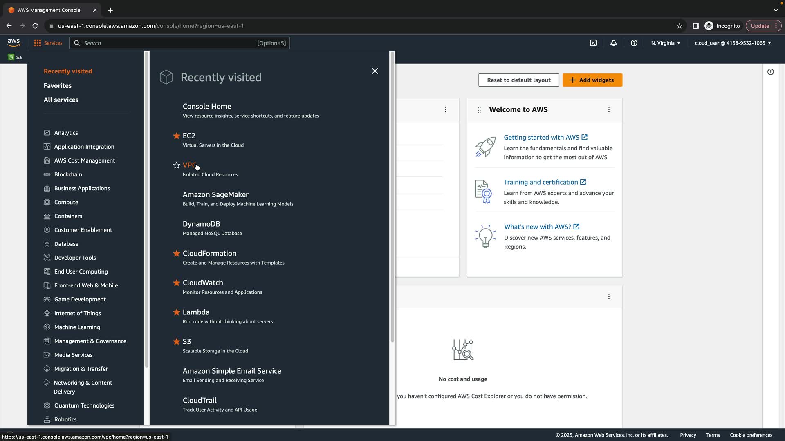Open the notifications bell icon
Screen dimensions: 785x441
coord(614,43)
